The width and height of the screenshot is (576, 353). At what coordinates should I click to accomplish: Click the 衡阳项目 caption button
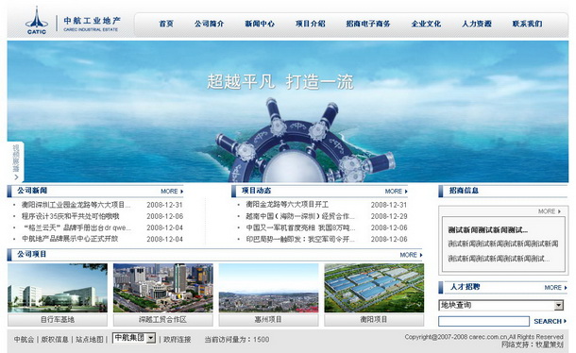click(374, 320)
